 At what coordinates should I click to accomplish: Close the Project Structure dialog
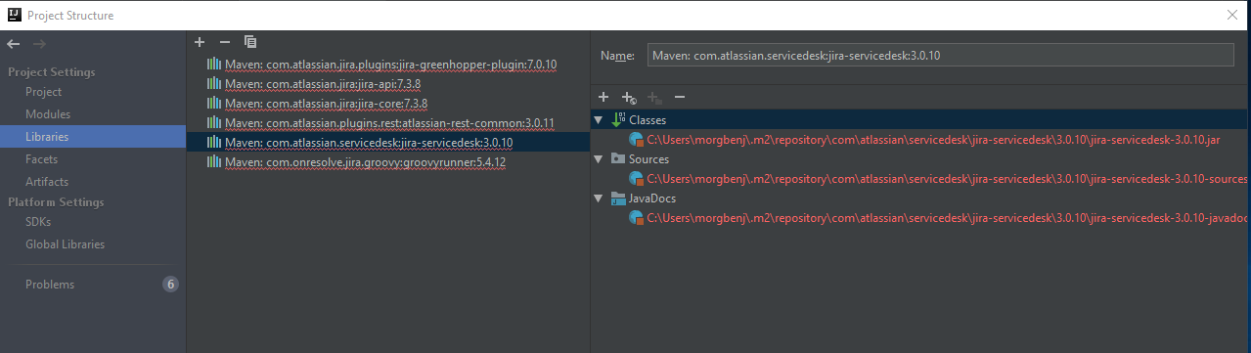tap(1231, 15)
